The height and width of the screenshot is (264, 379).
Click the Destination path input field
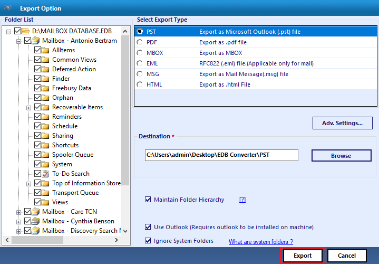click(221, 155)
